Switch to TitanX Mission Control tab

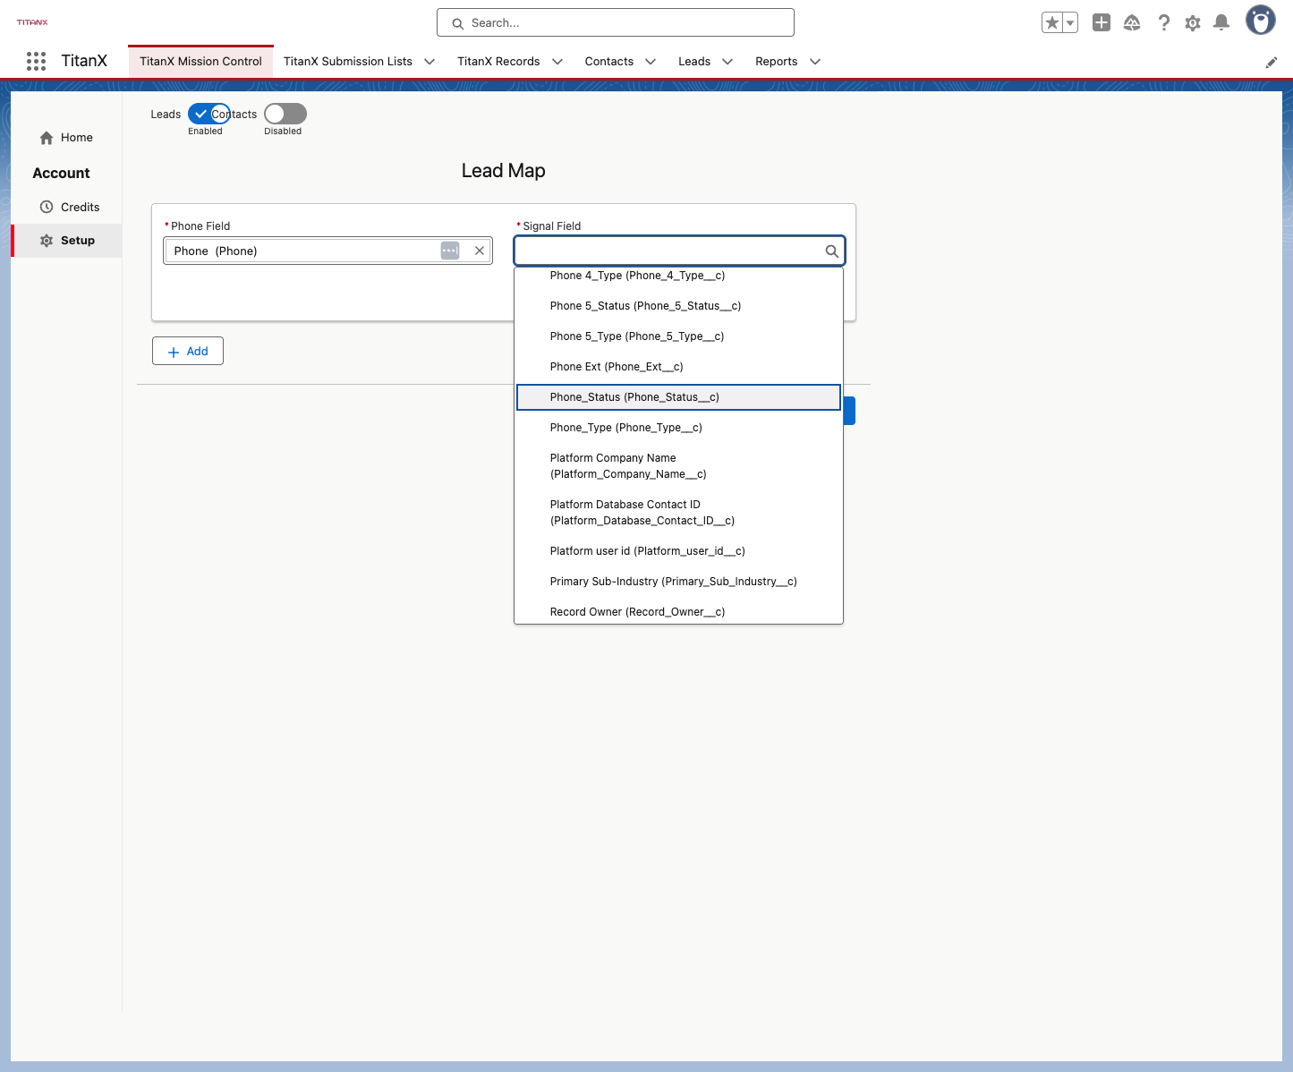click(x=200, y=62)
